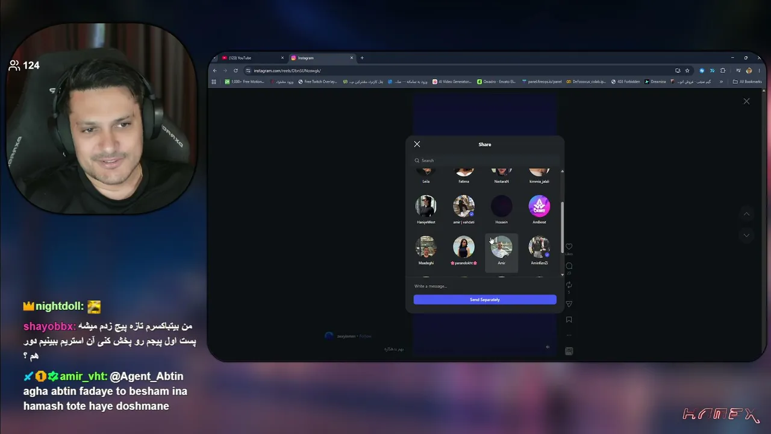Click Follow next to the reel author
Image resolution: width=771 pixels, height=434 pixels.
click(x=366, y=336)
